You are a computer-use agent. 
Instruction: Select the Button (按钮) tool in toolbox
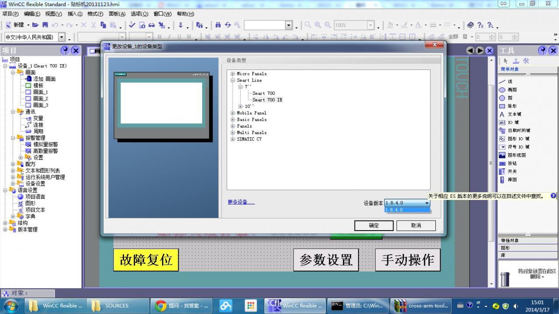point(508,163)
